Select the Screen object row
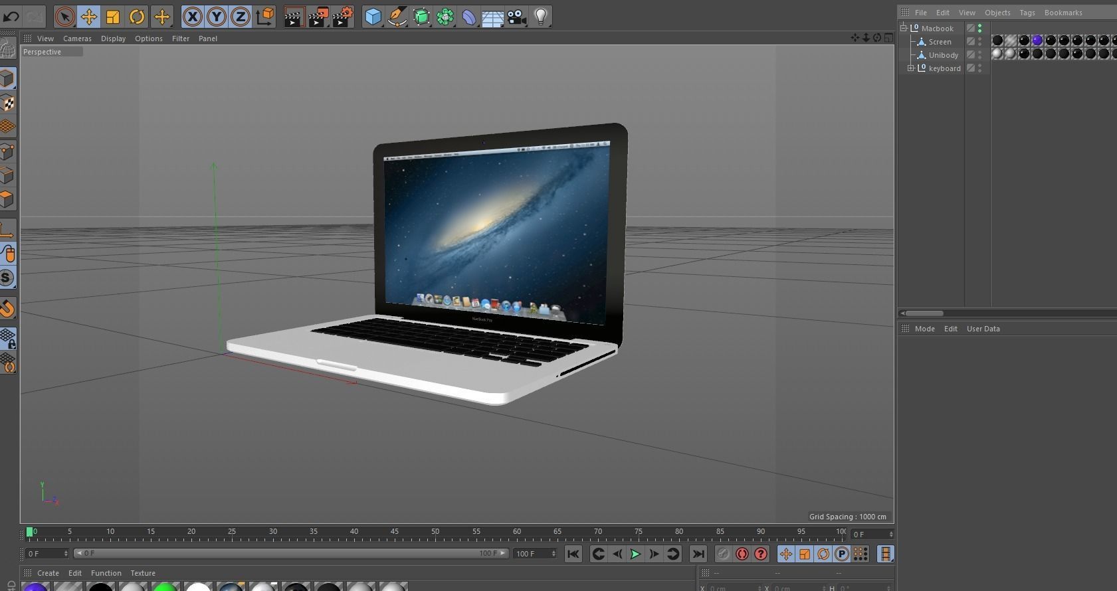The width and height of the screenshot is (1117, 591). click(940, 42)
